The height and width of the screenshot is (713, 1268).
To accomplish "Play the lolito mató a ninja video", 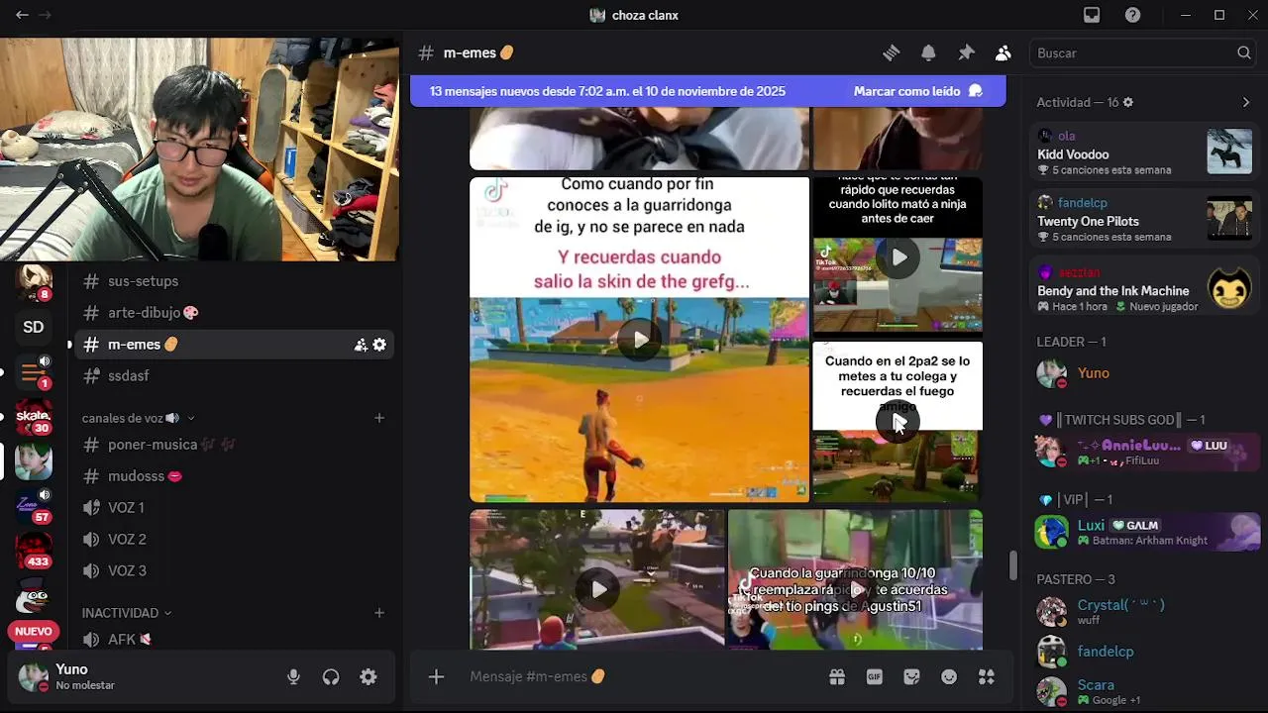I will click(x=898, y=257).
